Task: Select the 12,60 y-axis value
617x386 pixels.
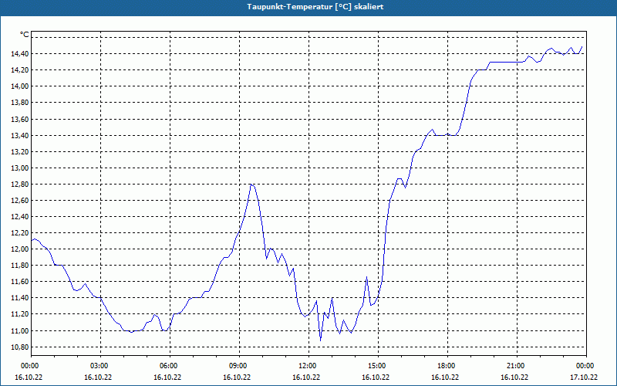Action: (x=20, y=201)
